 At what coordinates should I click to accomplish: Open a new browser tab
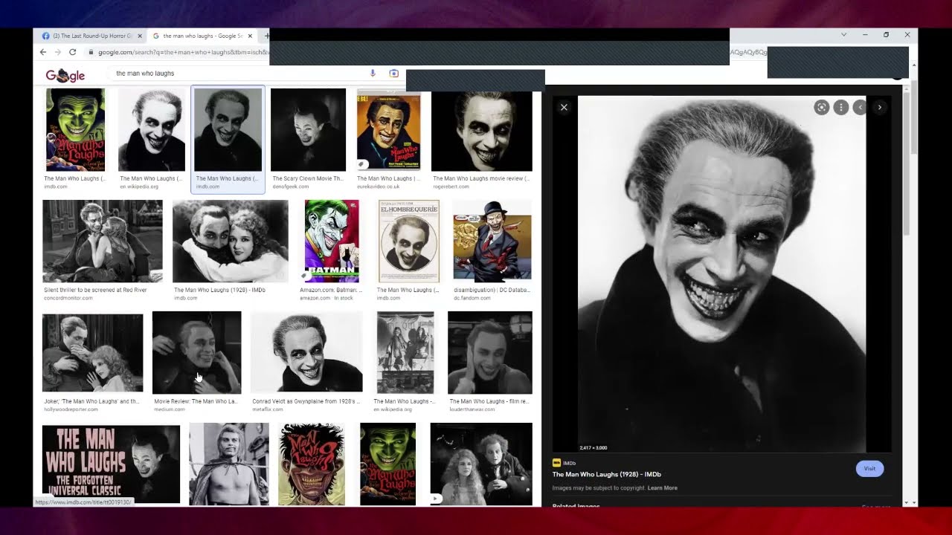tap(266, 36)
